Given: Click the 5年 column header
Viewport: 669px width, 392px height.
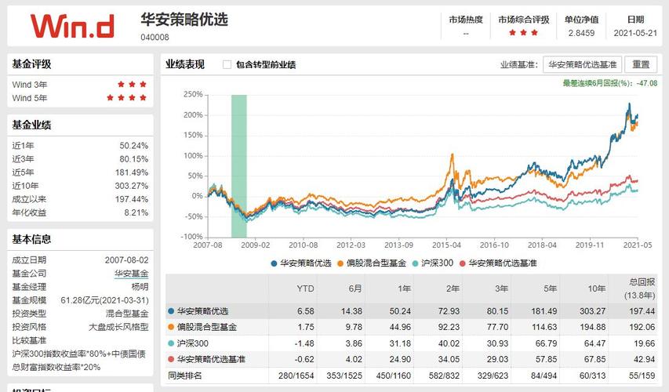Looking at the screenshot, I should tap(550, 289).
